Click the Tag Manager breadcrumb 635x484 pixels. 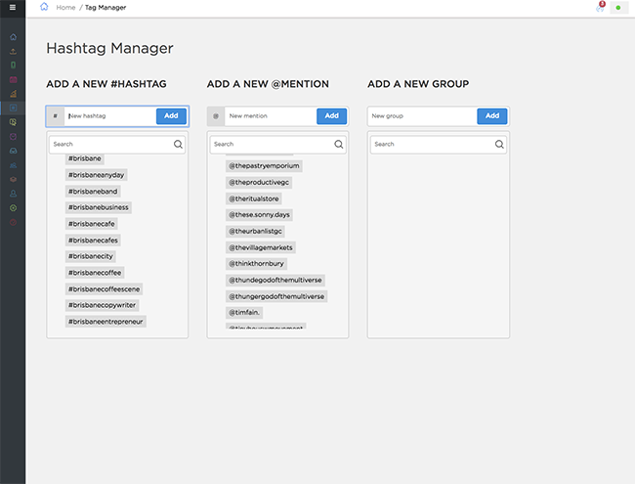tap(106, 7)
